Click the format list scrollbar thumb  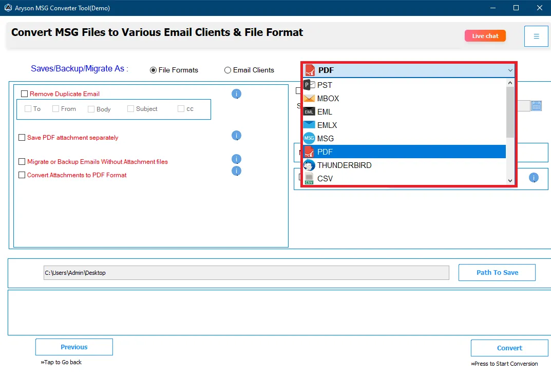click(510, 112)
